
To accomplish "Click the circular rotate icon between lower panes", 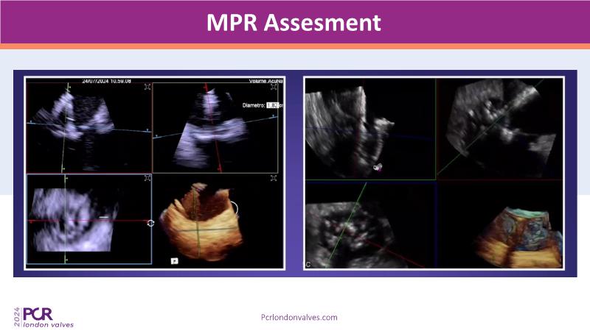I will [x=151, y=222].
